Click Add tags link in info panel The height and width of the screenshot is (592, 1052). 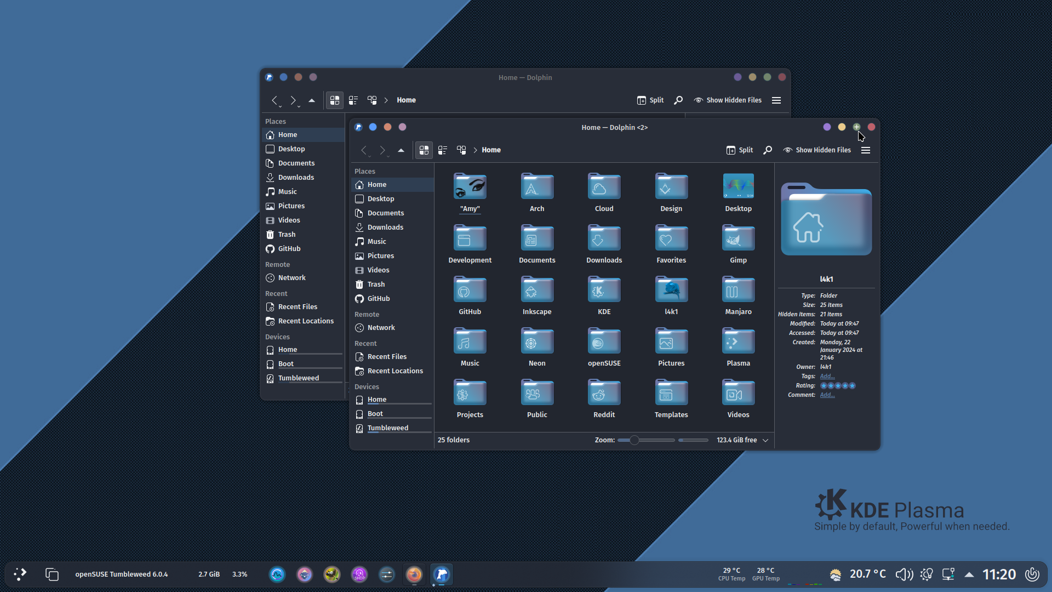tap(827, 377)
